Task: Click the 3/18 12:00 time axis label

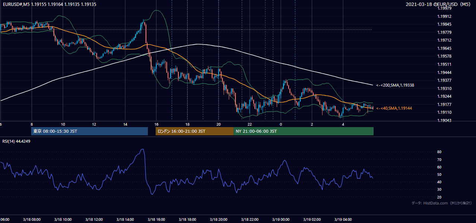Action: tap(94, 220)
